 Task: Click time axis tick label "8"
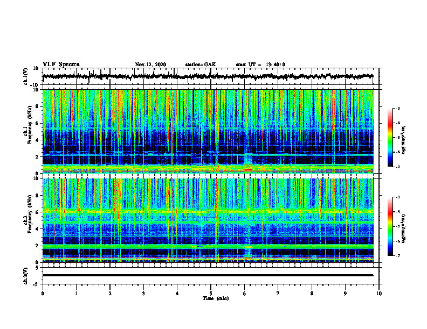(x=312, y=294)
